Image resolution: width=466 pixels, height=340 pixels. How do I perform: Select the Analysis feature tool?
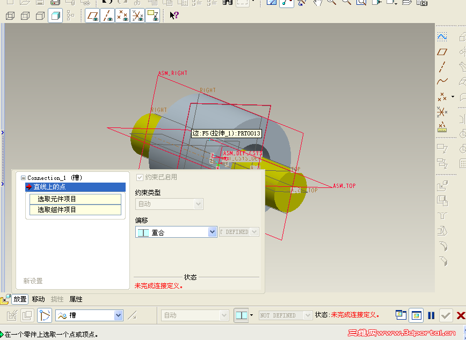[x=442, y=127]
